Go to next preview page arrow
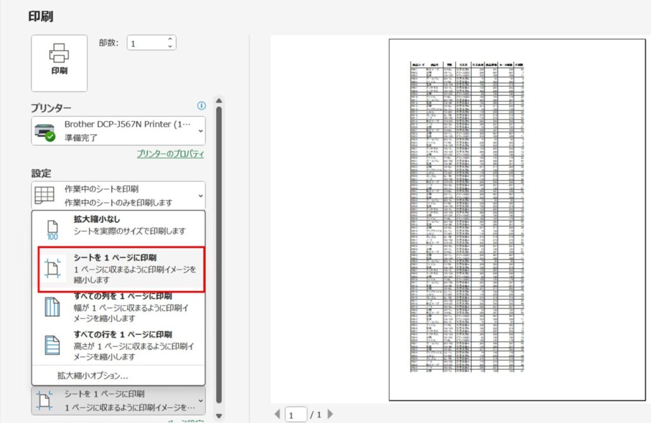 tap(330, 414)
